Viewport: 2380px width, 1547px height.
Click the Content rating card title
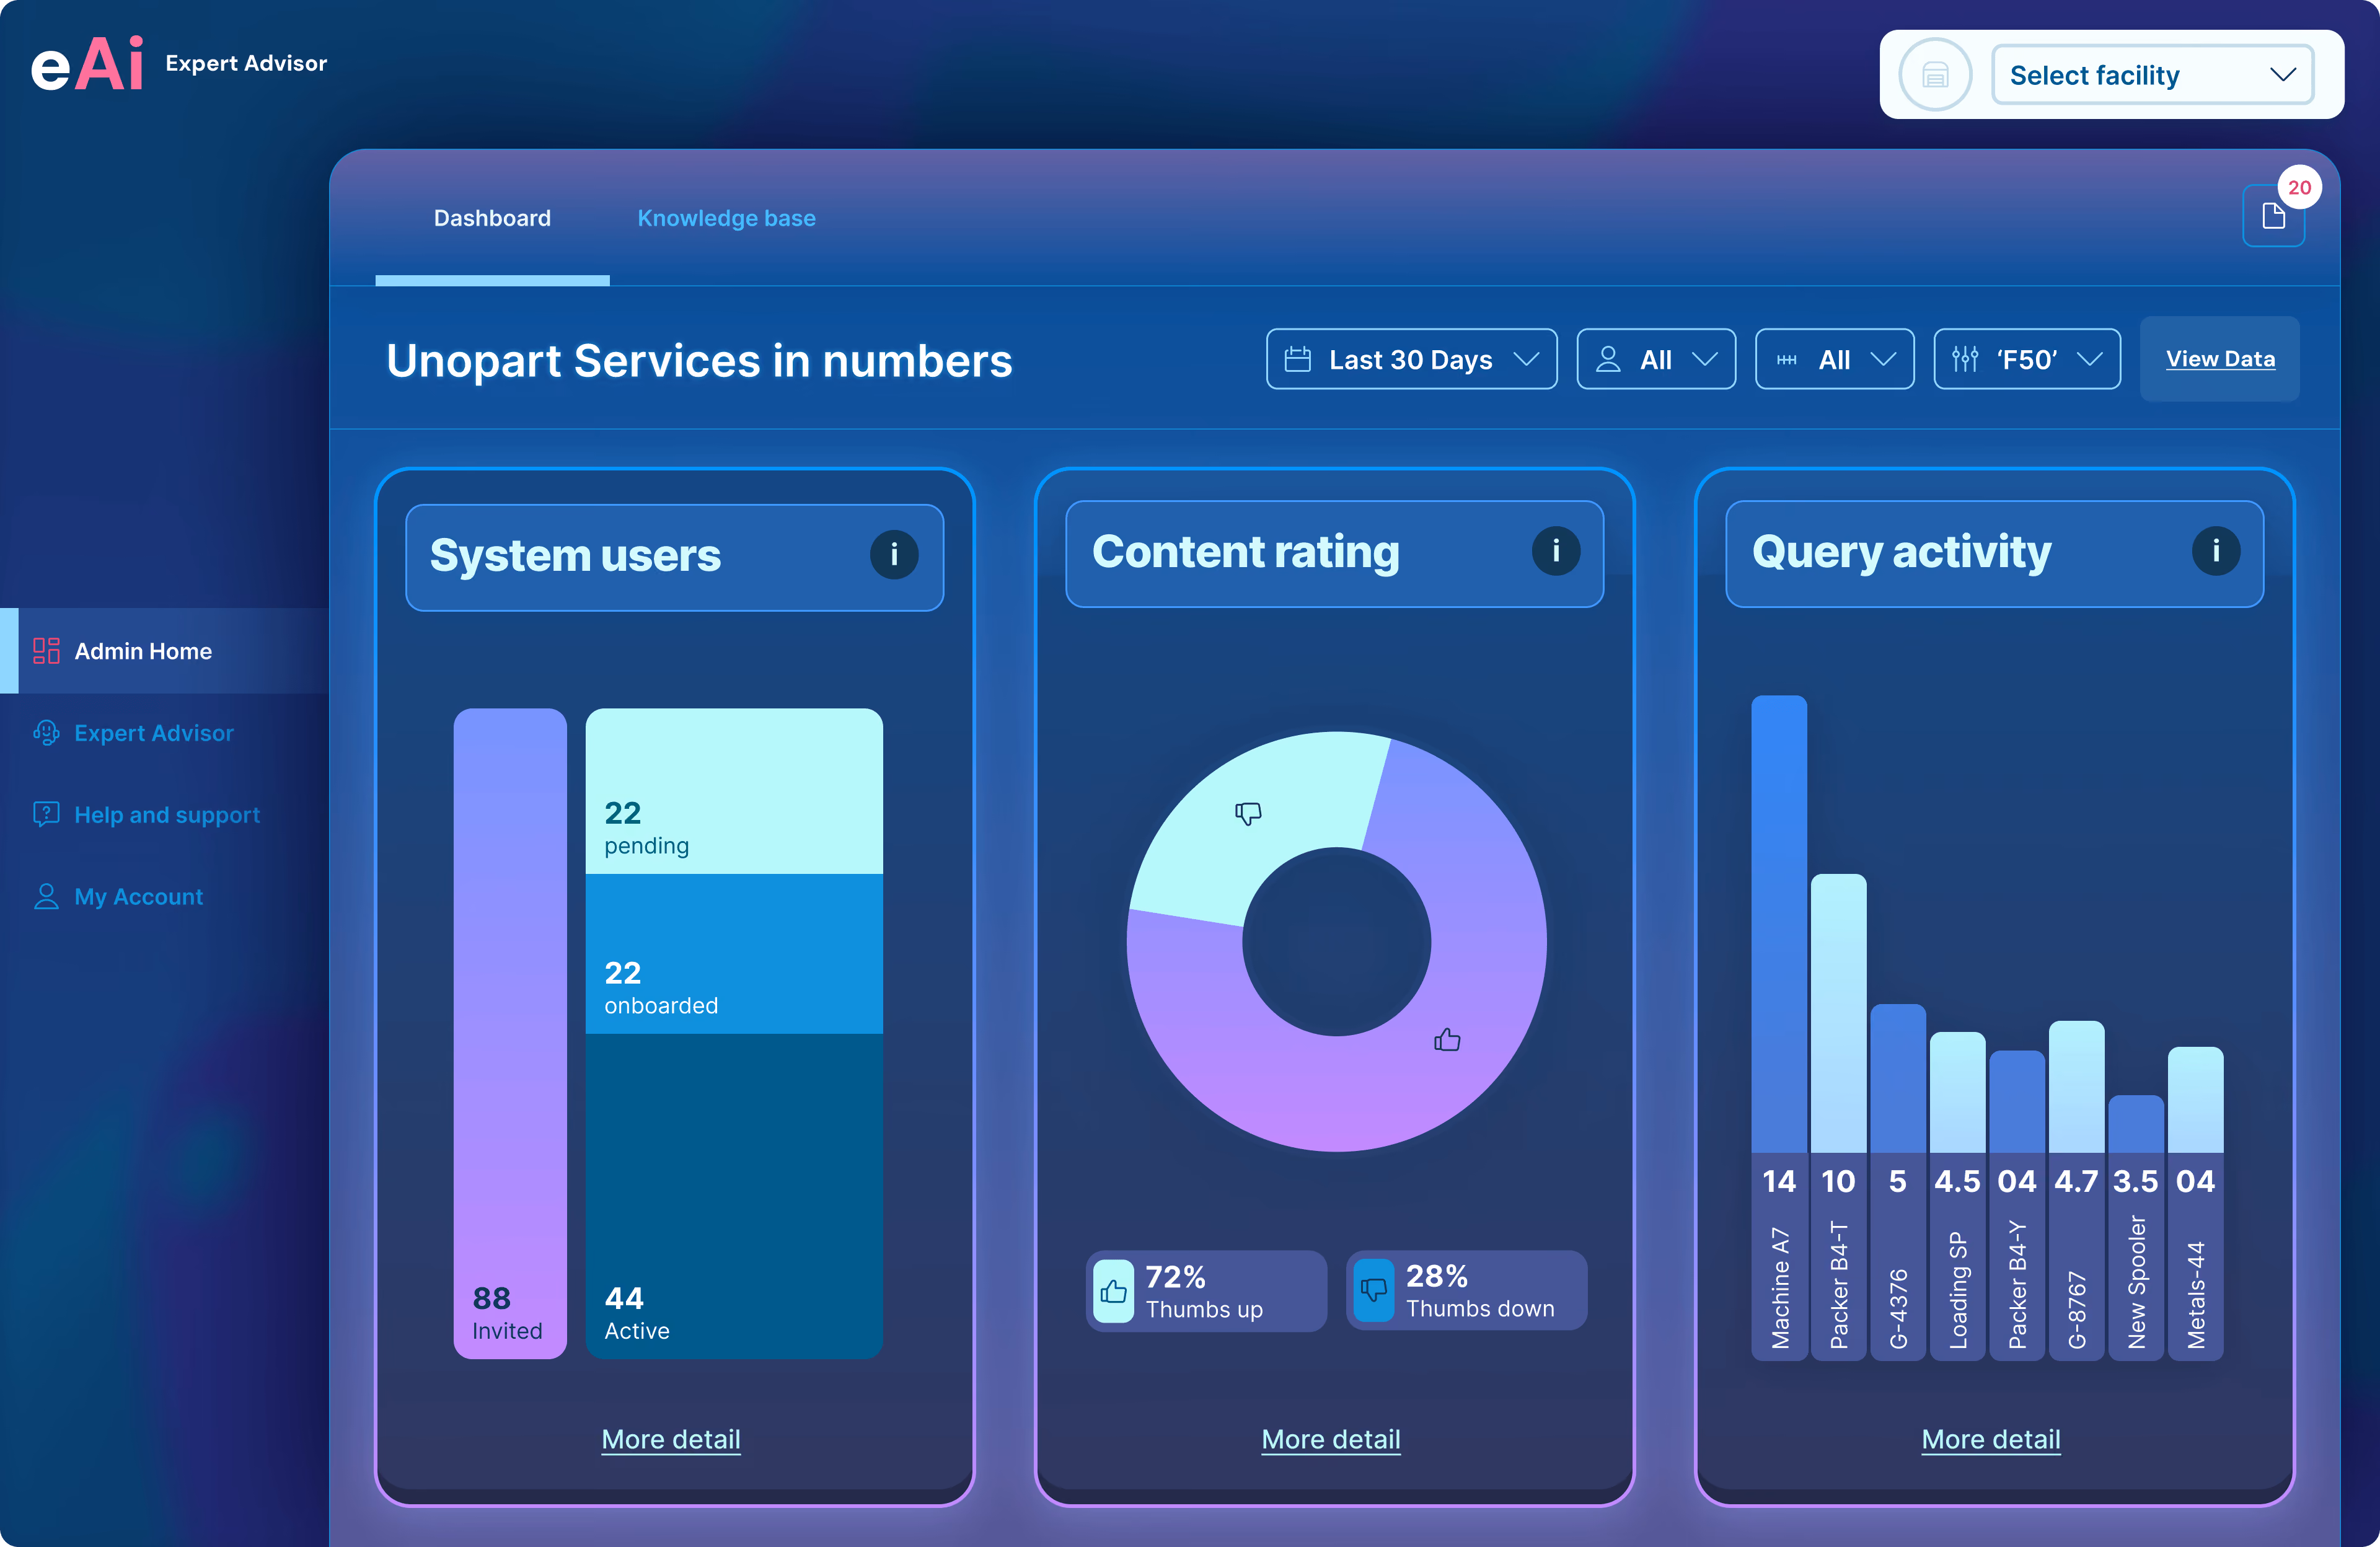point(1245,551)
